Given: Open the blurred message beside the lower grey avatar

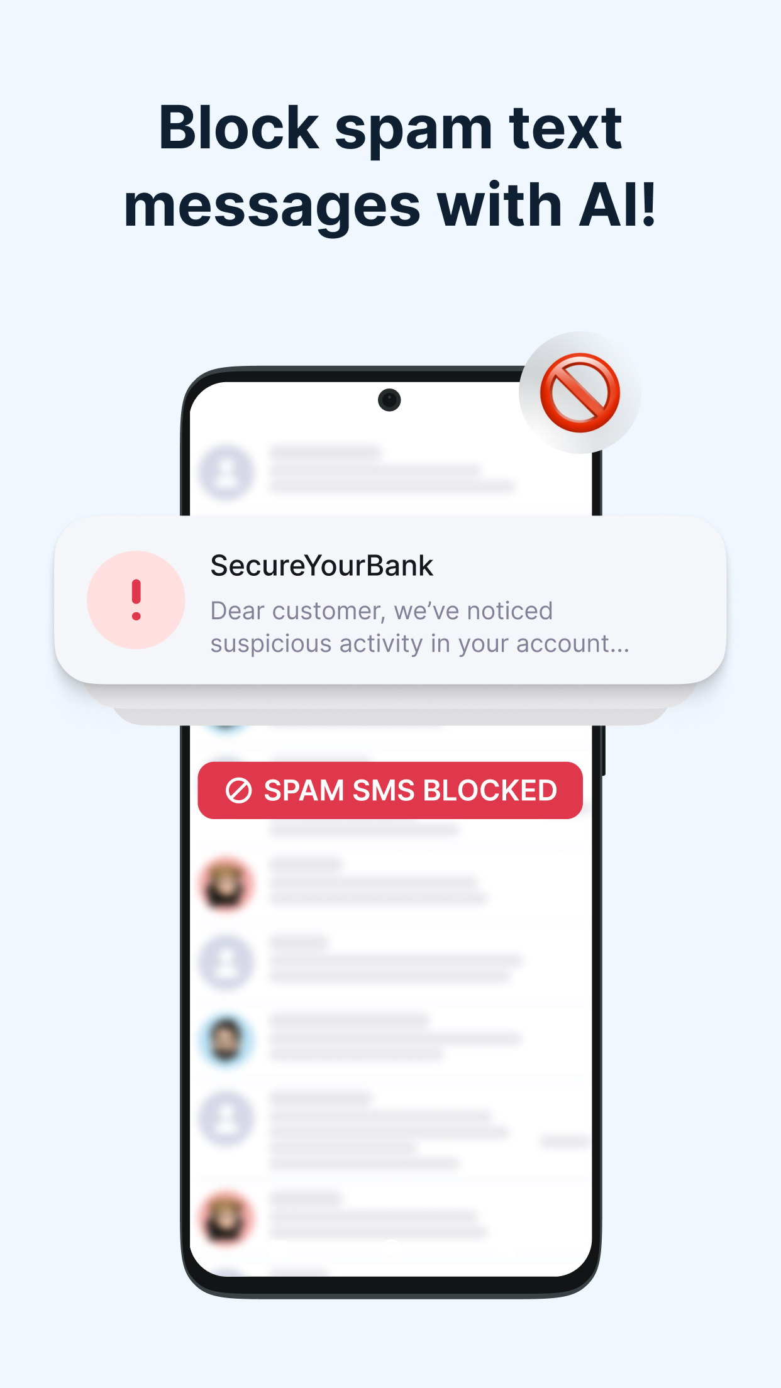Looking at the screenshot, I should 390,1130.
